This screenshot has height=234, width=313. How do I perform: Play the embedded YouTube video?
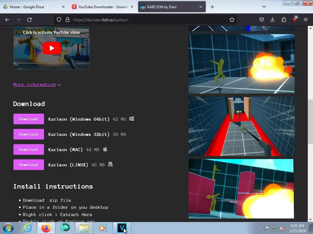pos(51,48)
